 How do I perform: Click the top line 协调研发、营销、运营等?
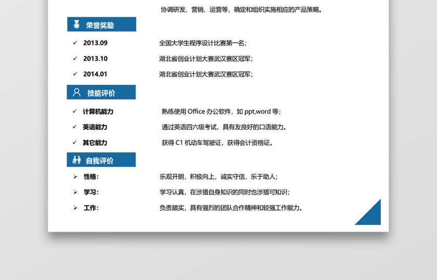tap(241, 10)
